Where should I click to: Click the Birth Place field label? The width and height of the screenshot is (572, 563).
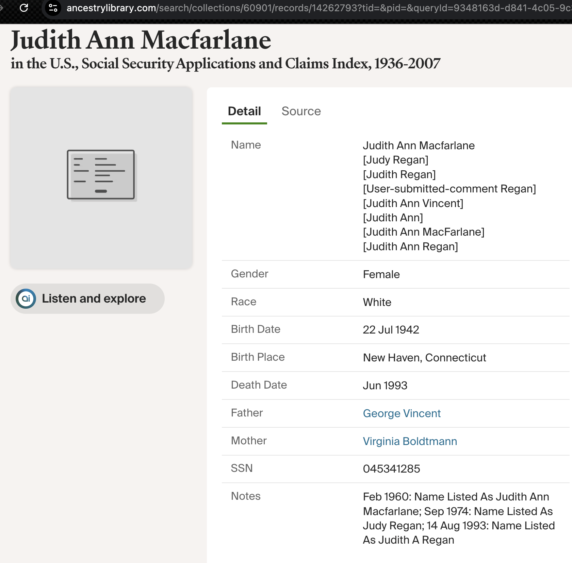[258, 357]
